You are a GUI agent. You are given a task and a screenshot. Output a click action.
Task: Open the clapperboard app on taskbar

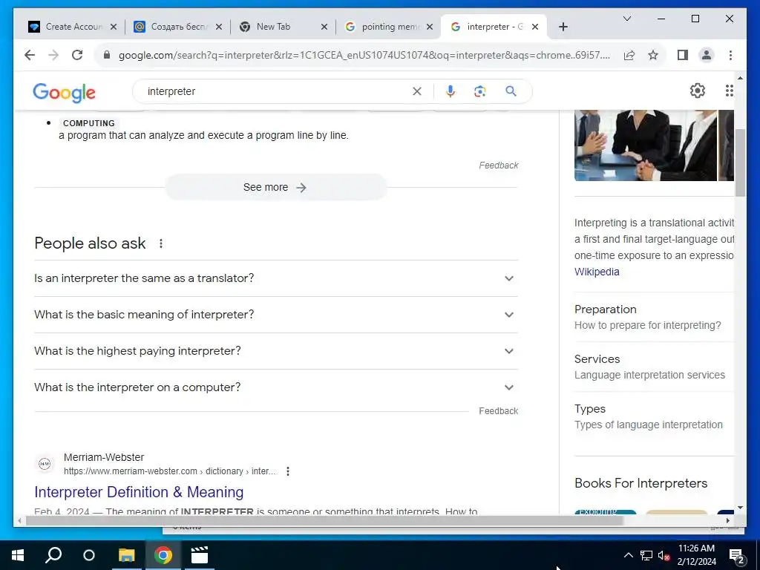pyautogui.click(x=199, y=555)
